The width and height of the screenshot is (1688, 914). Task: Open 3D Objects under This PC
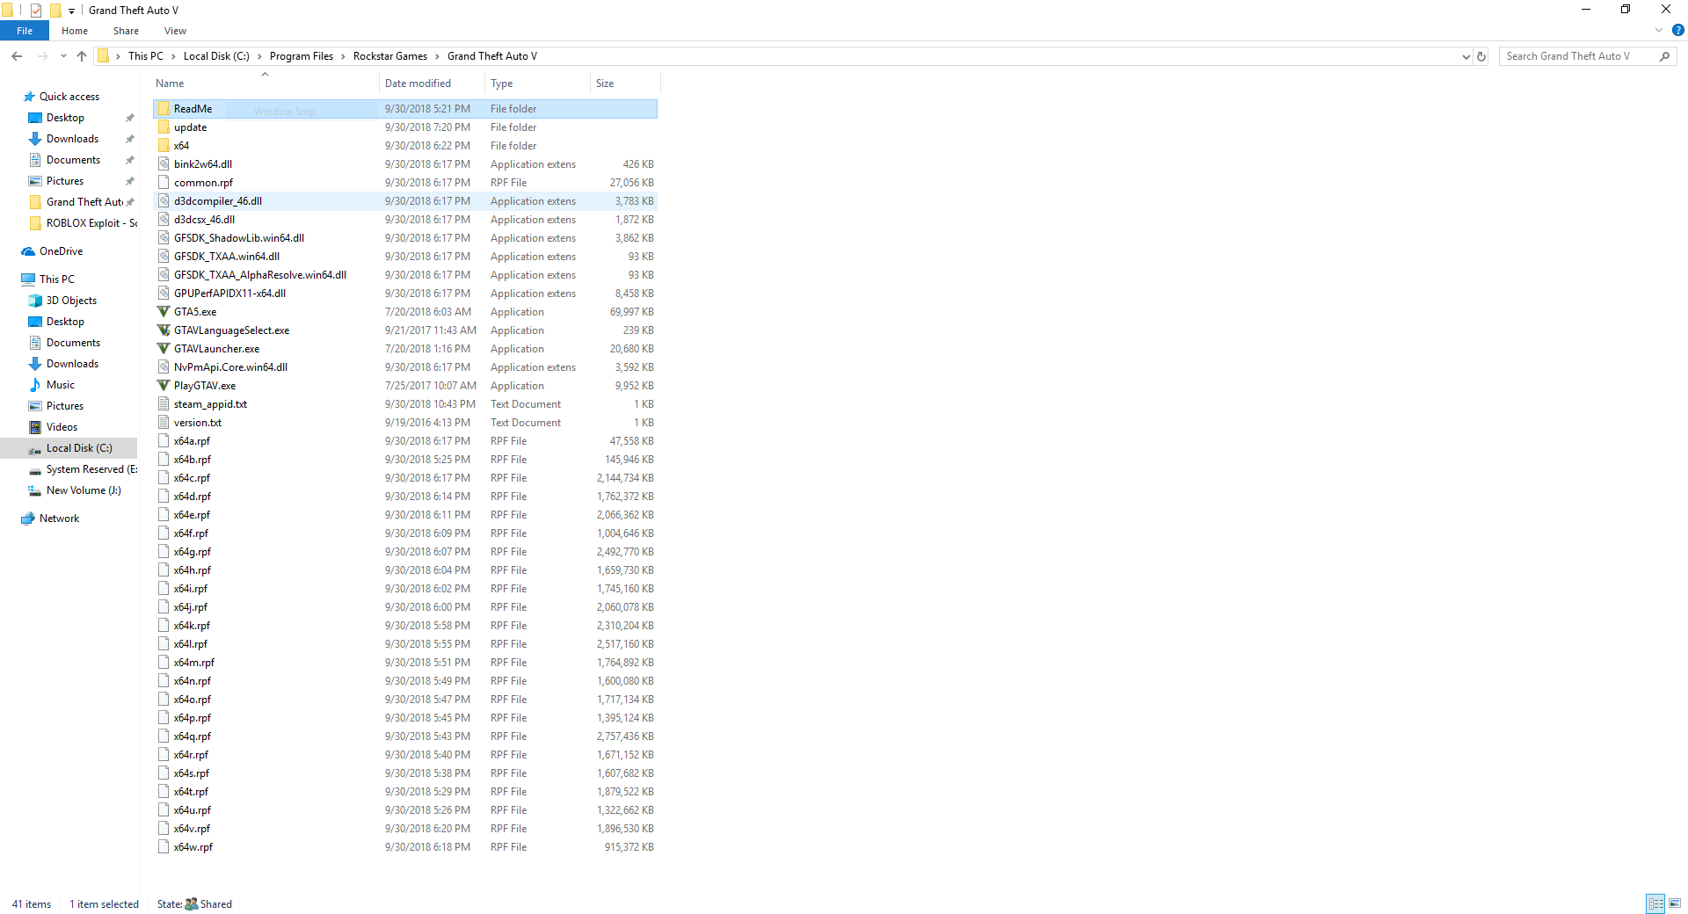[71, 301]
